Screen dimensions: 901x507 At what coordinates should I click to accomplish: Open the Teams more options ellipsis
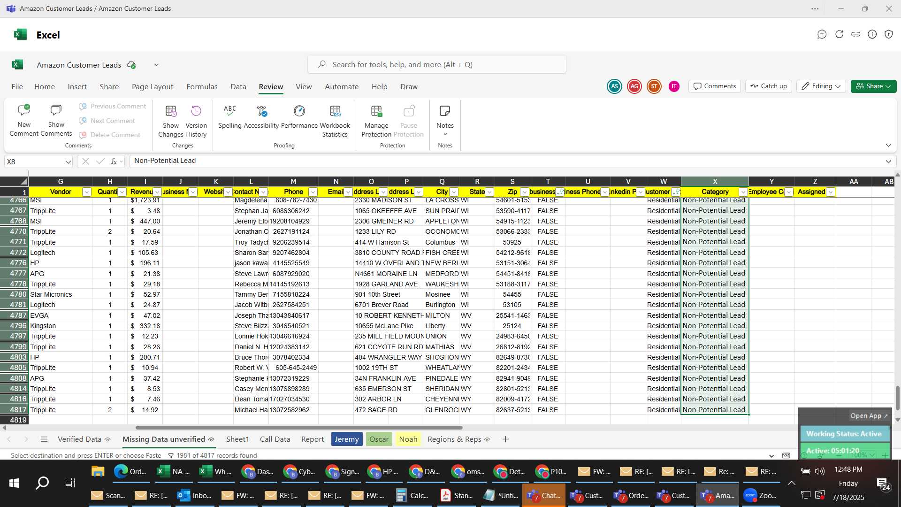click(x=815, y=8)
